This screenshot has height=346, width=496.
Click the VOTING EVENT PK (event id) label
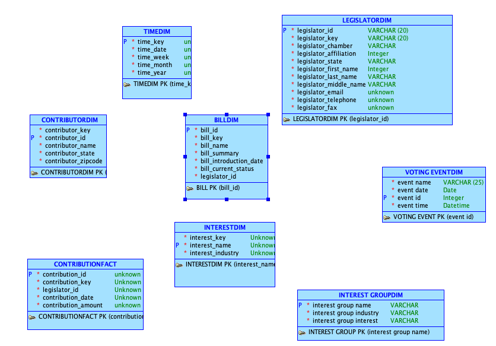(433, 217)
